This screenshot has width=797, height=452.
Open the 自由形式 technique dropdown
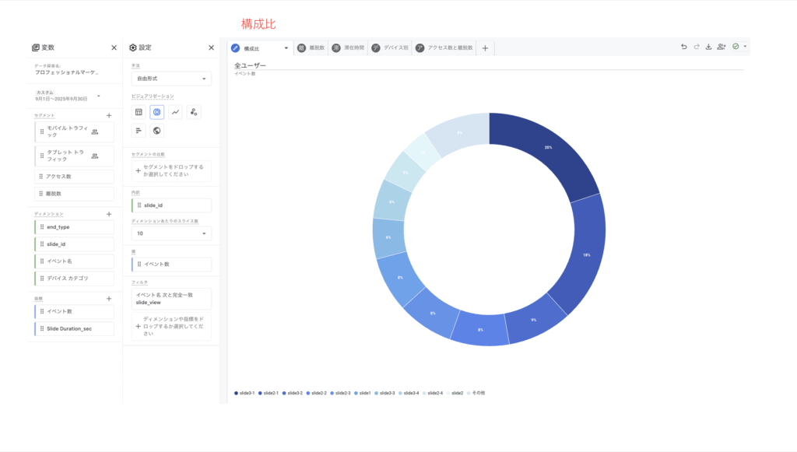171,79
